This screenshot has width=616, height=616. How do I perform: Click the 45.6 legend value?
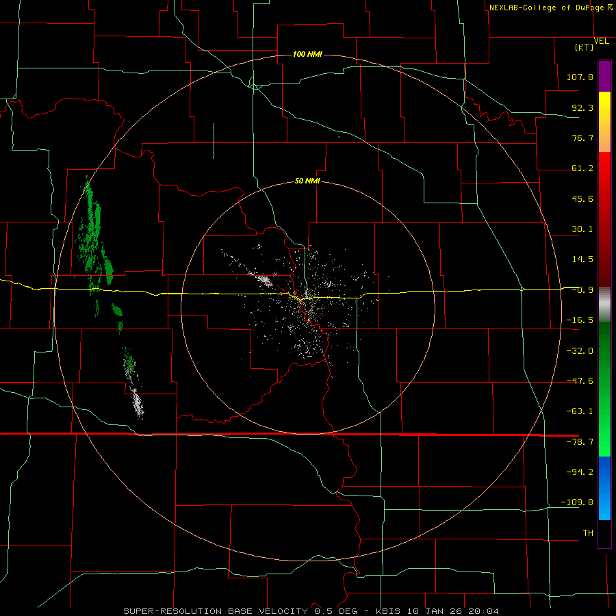(x=582, y=198)
